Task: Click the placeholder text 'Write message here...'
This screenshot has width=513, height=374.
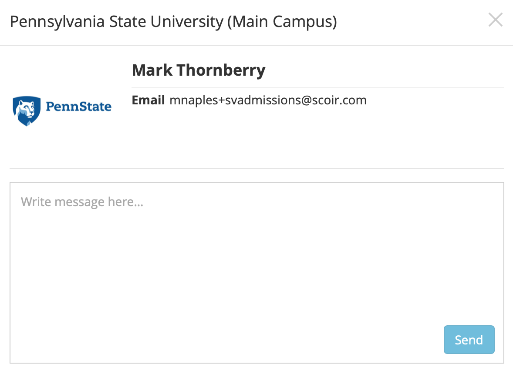Action: click(x=82, y=202)
